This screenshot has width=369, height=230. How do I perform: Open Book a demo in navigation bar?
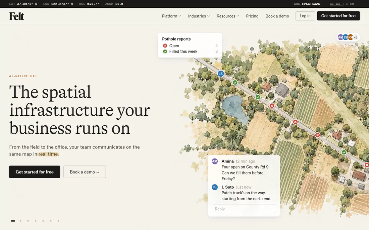277,16
